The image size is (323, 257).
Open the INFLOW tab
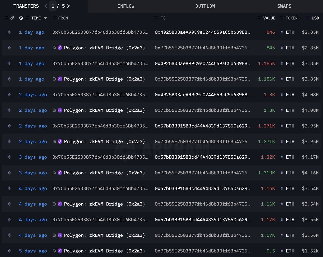coord(126,6)
